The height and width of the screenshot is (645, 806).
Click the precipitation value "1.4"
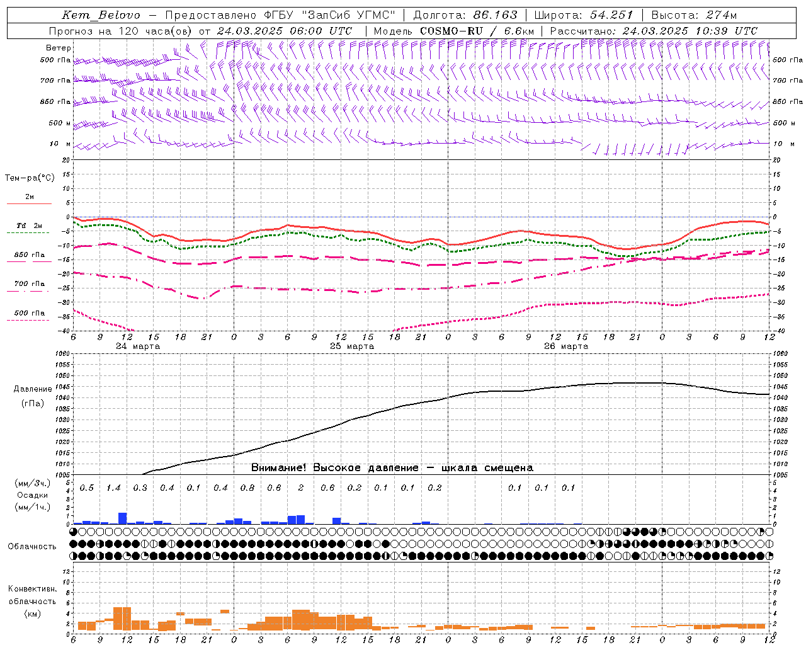click(x=113, y=488)
